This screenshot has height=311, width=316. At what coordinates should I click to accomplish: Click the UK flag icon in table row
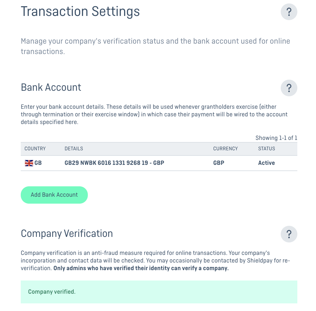tap(29, 163)
